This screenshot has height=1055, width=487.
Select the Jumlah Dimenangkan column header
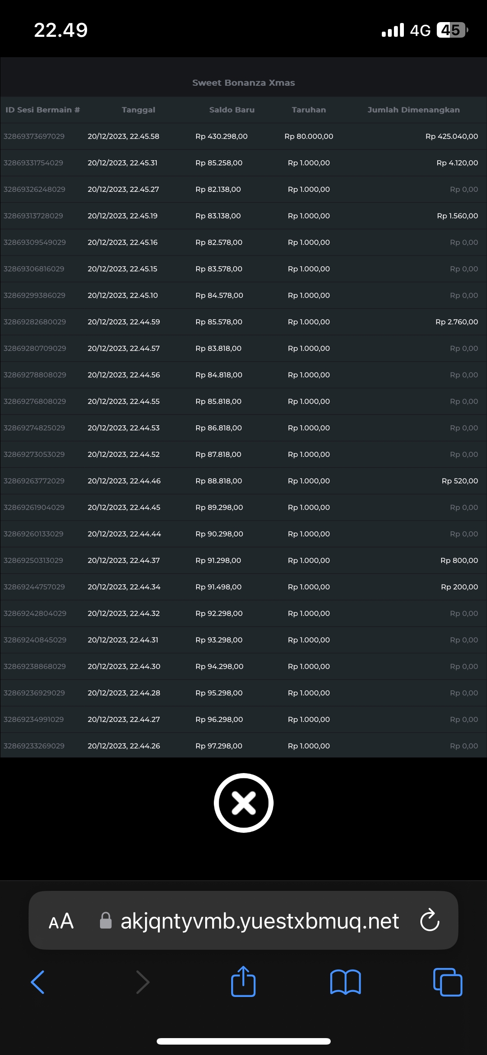pyautogui.click(x=413, y=110)
